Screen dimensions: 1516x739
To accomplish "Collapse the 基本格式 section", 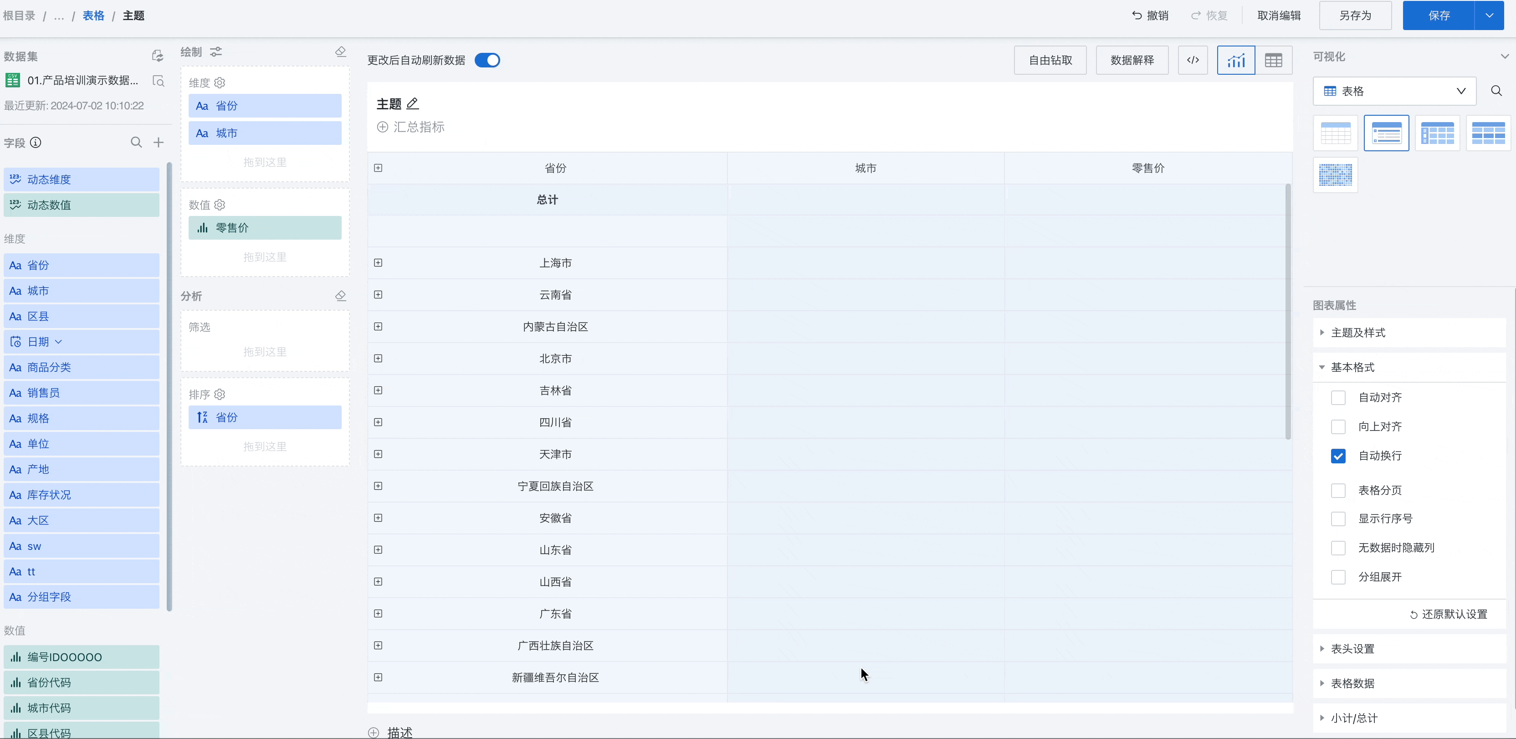I will coord(1409,367).
